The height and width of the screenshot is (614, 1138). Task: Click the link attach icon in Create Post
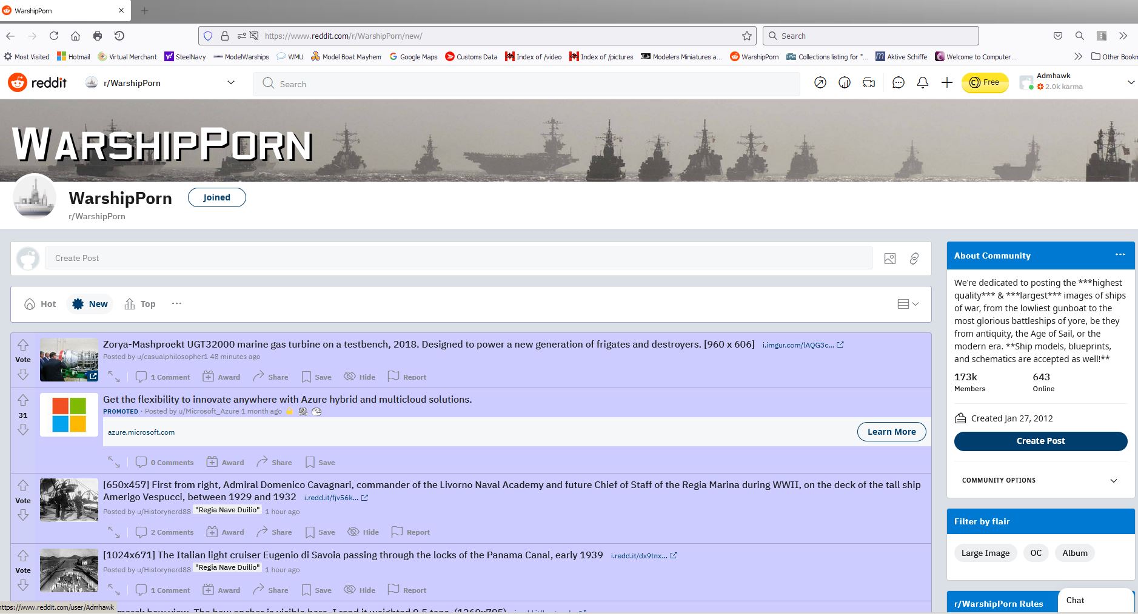(914, 259)
